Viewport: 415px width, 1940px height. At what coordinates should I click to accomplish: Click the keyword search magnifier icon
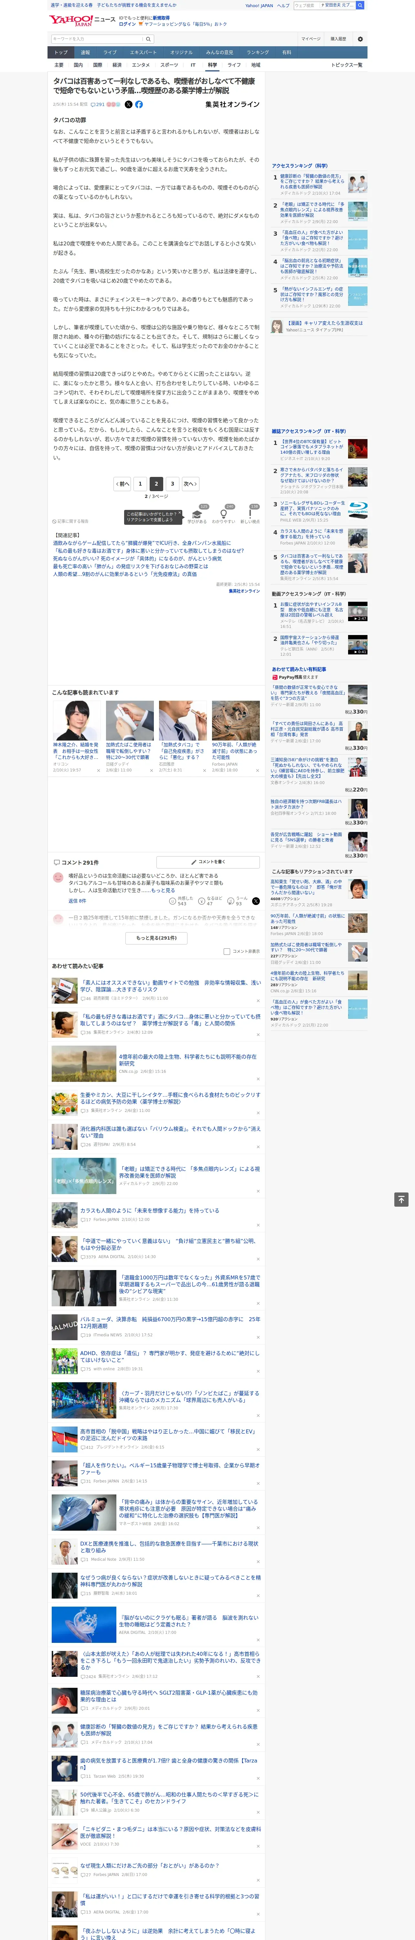tap(148, 38)
